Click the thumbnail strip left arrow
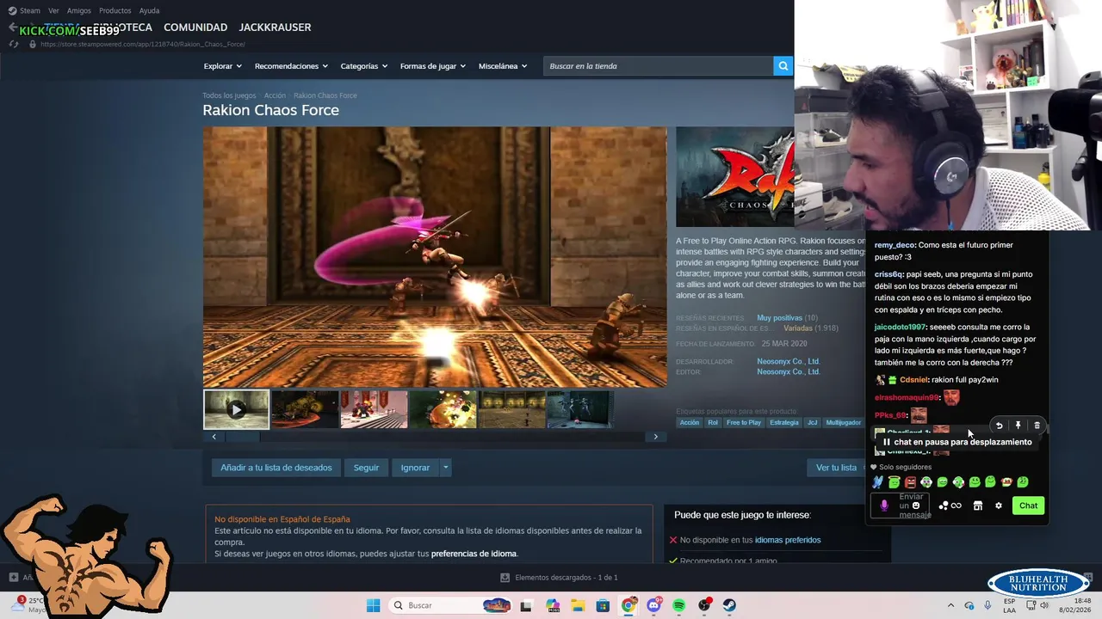Screen dimensions: 1102x619 [214, 437]
